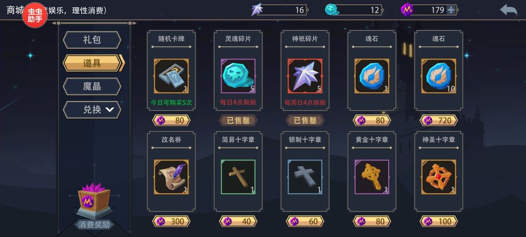526x237 pixels.
Task: Select the 随机卡牌 card pack icon
Action: tap(171, 76)
